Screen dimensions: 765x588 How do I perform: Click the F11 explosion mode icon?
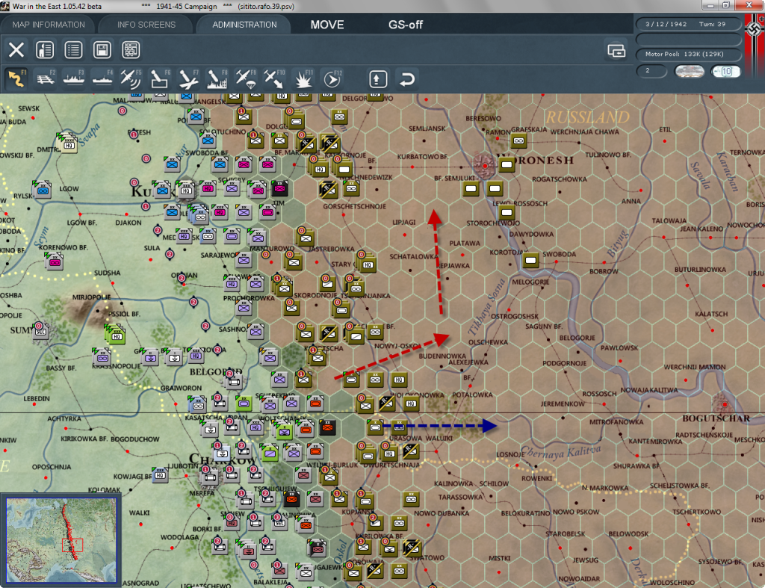point(303,78)
